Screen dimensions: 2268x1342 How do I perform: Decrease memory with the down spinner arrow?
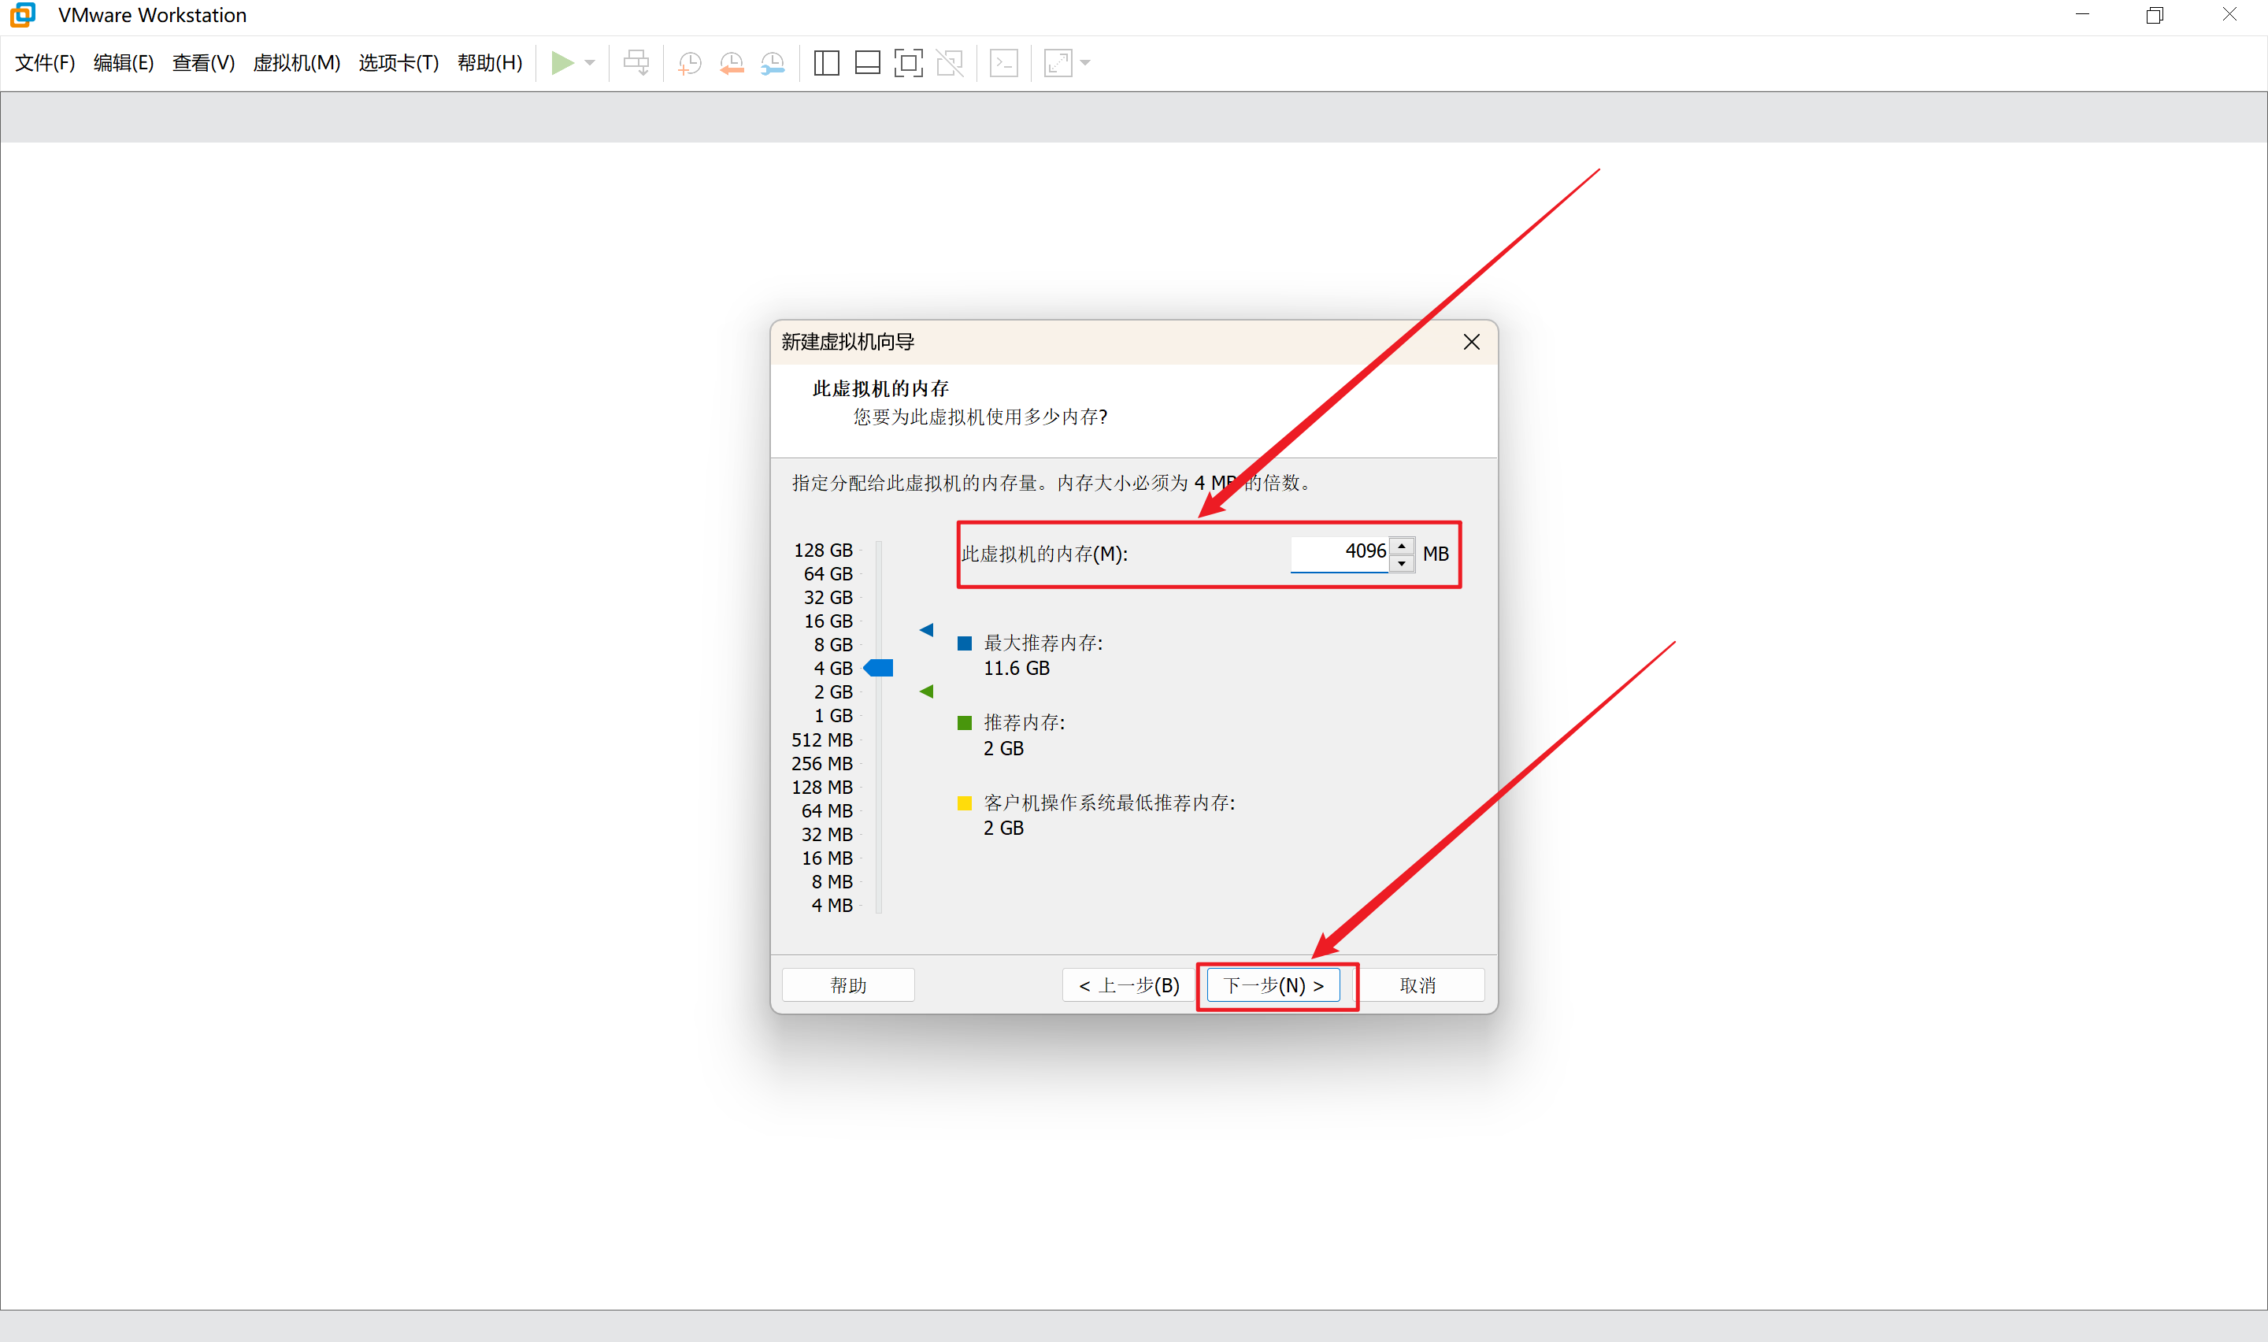tap(1401, 563)
